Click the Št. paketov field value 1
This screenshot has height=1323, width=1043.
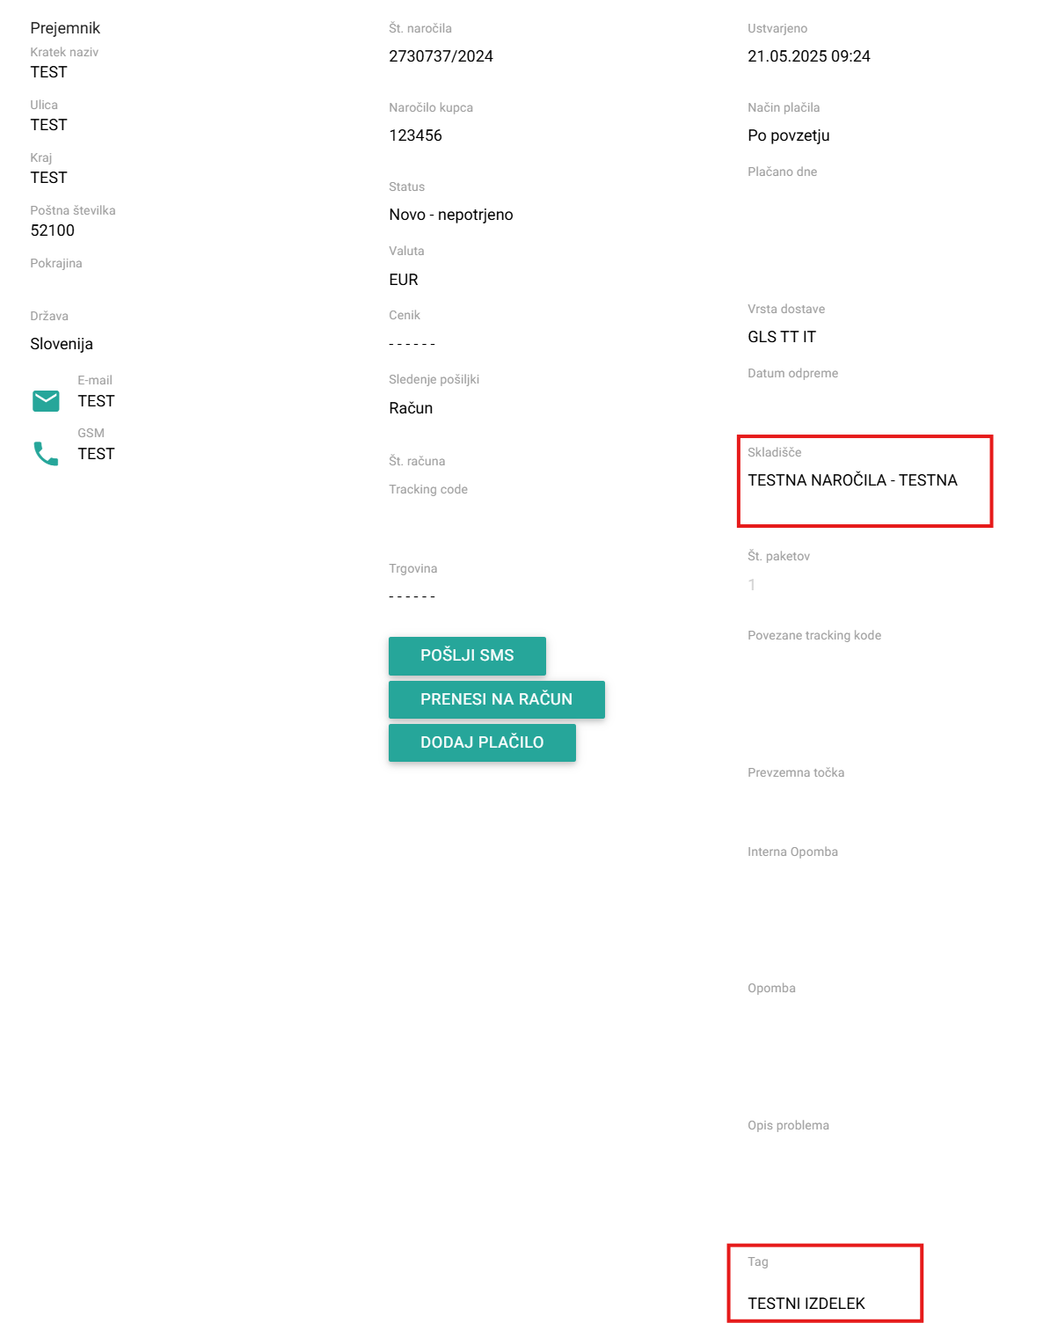click(752, 585)
